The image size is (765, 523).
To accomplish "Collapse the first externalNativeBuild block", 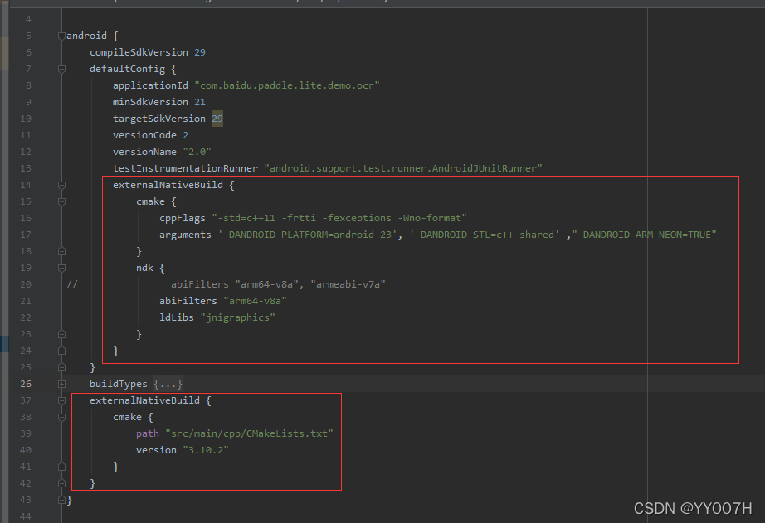I will click(x=61, y=184).
